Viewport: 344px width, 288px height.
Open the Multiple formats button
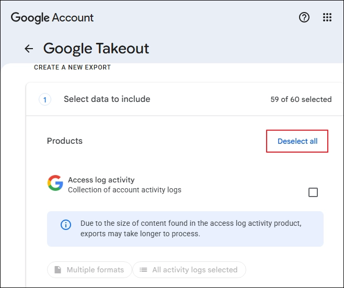(x=89, y=270)
